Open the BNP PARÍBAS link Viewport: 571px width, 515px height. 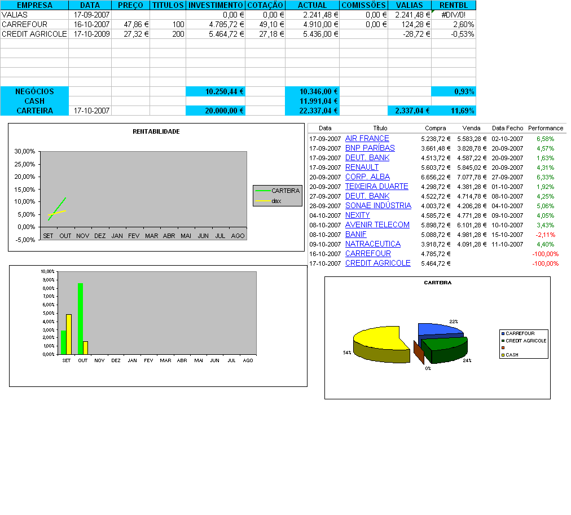tap(370, 148)
